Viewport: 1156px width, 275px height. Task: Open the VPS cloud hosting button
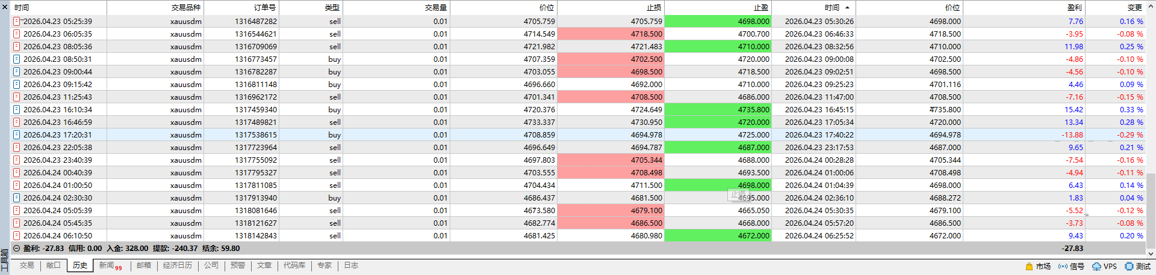point(1104,267)
